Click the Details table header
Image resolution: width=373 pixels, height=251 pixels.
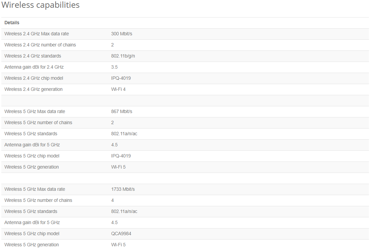[x=12, y=23]
